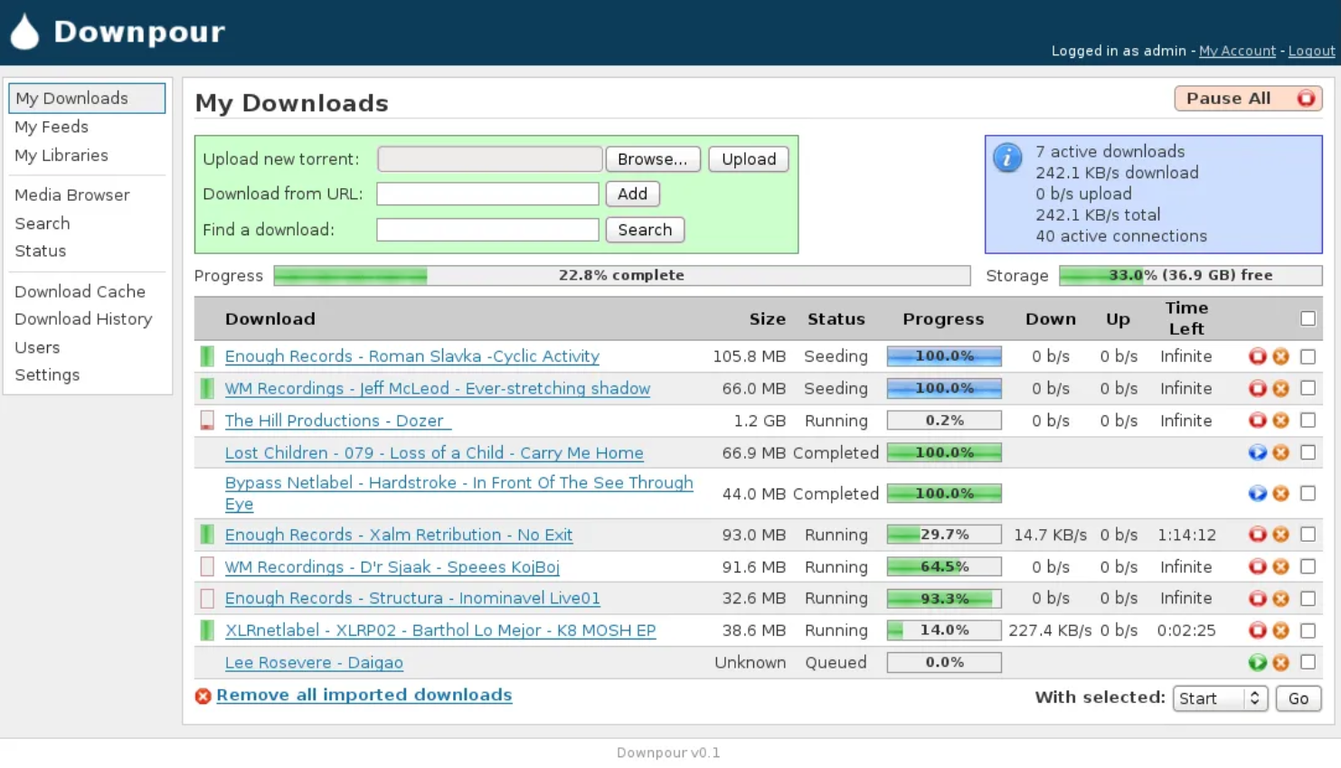Click the Downpour water drop logo
The image size is (1341, 768).
click(x=24, y=32)
